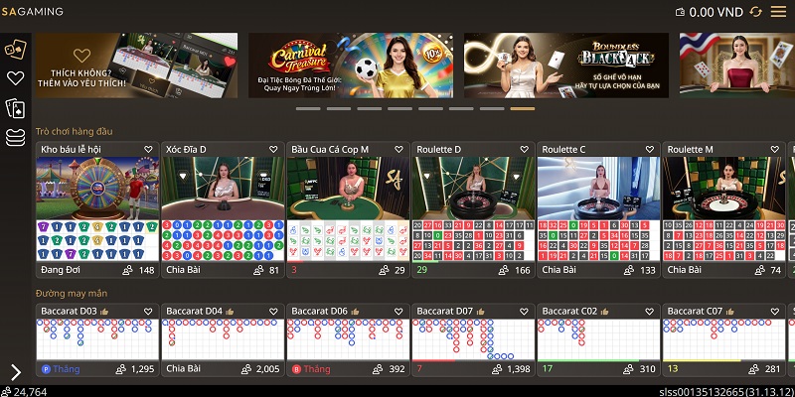Open the Roulette D live thumbnail
This screenshot has width=795, height=397.
473,188
